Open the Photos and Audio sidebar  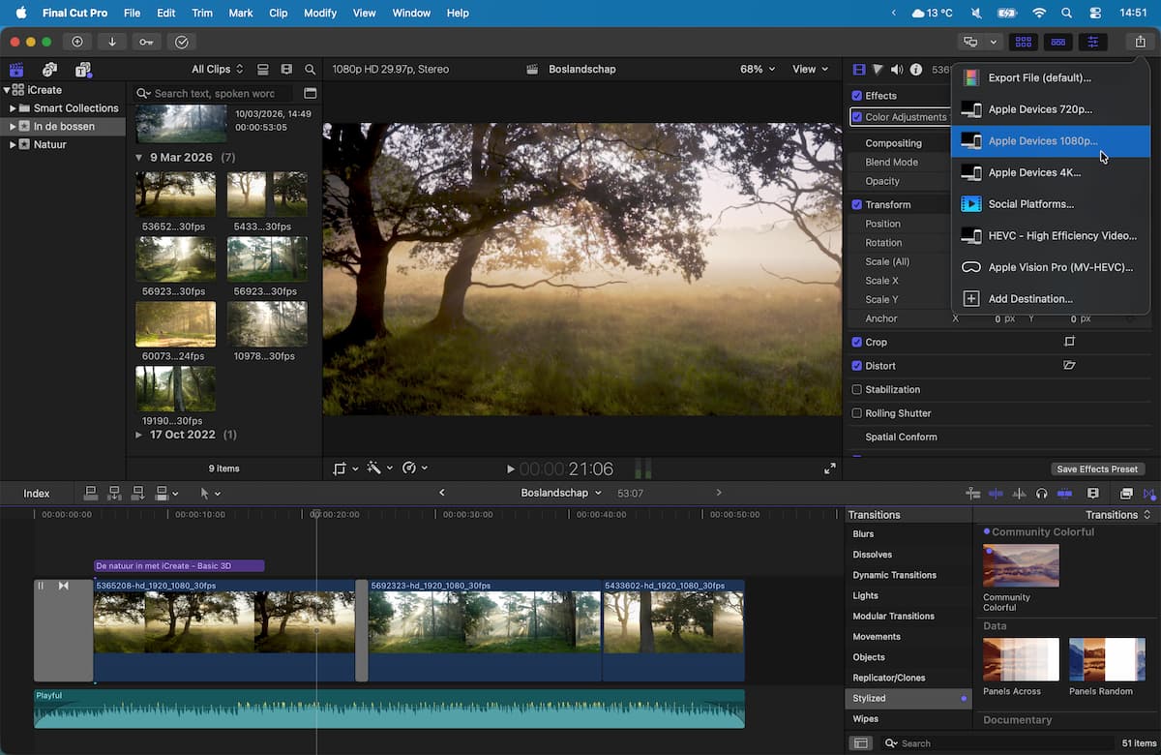click(x=49, y=70)
